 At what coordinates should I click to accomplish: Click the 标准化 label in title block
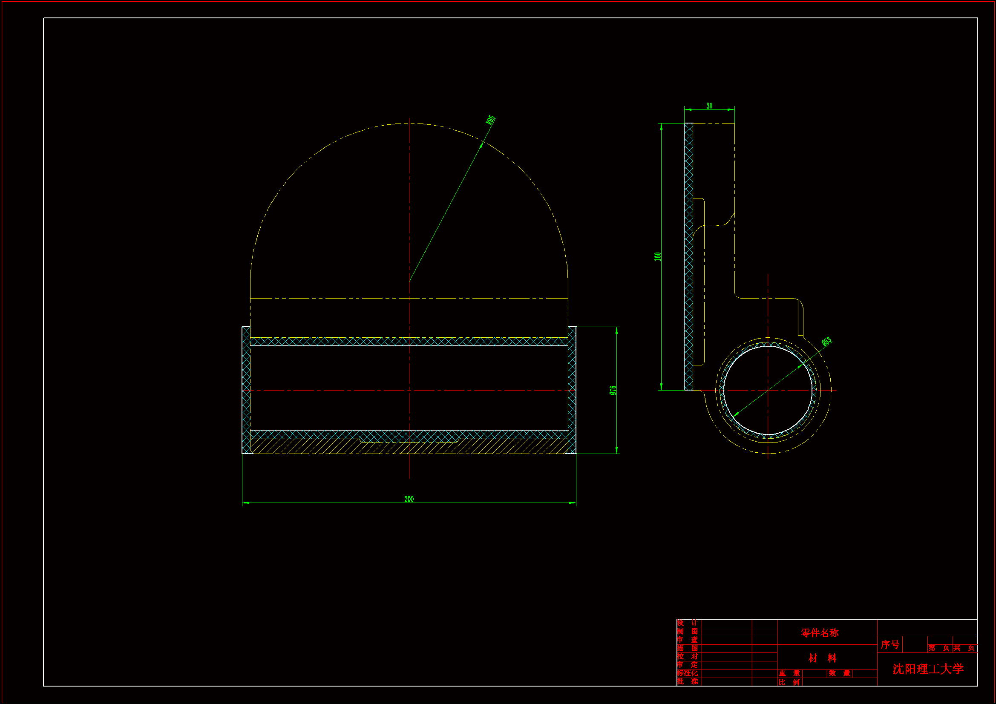point(688,673)
